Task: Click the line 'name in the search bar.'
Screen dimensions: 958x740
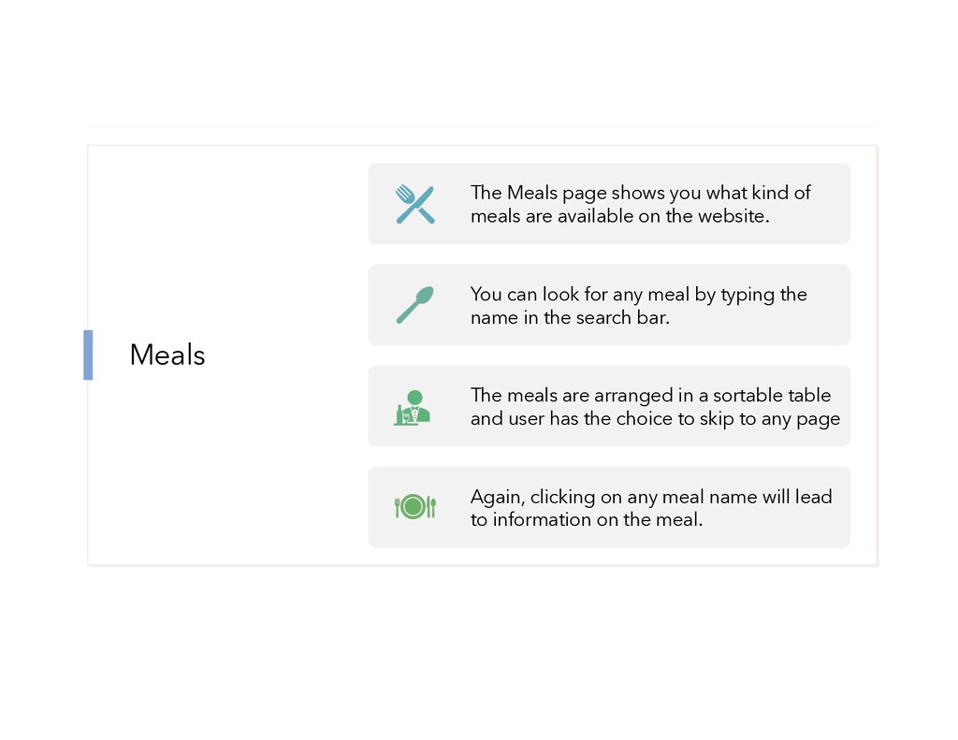Action: (570, 318)
